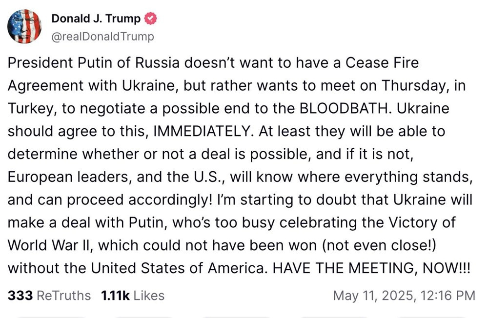Click Donald J. Trump's profile avatar

[24, 27]
